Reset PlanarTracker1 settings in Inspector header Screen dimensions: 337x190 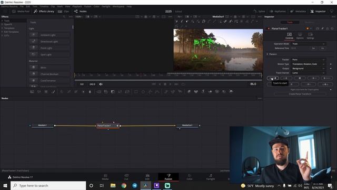[x=332, y=28]
